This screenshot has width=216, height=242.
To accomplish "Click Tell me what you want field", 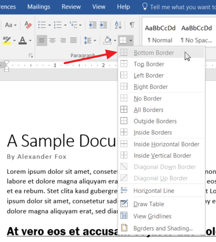I will click(183, 7).
